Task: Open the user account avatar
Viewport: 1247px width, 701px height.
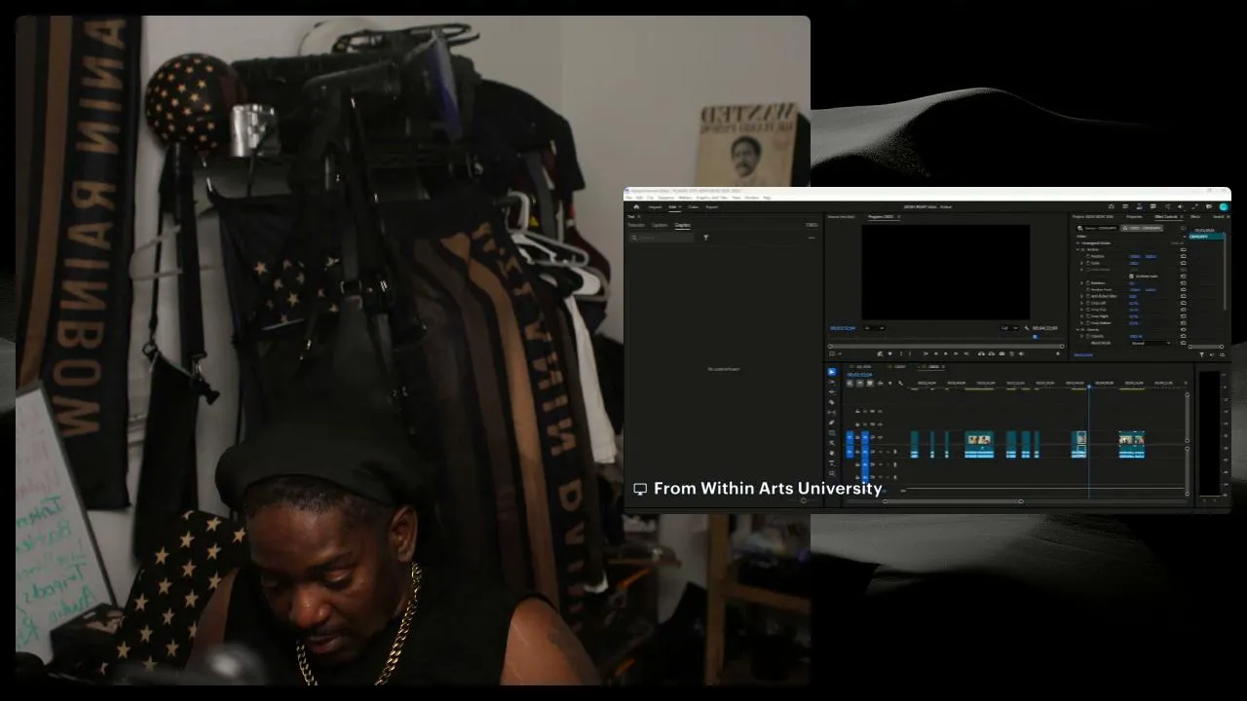Action: pos(1224,206)
